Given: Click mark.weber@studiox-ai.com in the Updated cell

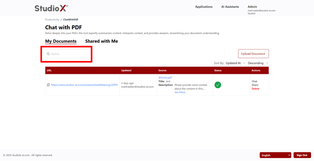Looking at the screenshot, I should pyautogui.click(x=137, y=87).
